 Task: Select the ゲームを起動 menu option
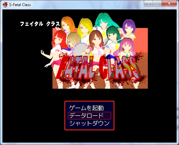click(x=86, y=108)
